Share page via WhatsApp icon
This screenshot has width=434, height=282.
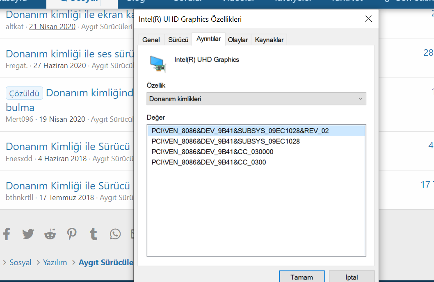coord(115,234)
